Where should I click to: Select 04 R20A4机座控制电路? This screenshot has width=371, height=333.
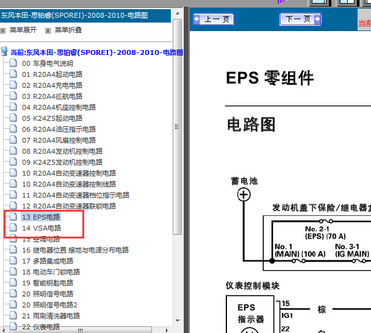[x=59, y=107]
